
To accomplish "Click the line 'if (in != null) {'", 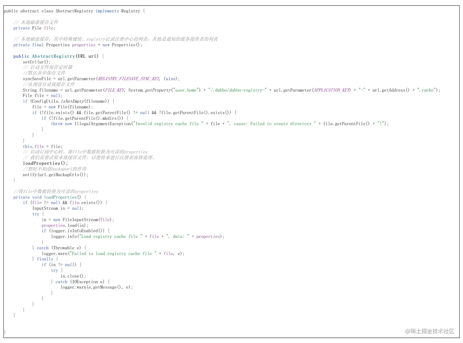I will [x=62, y=265].
